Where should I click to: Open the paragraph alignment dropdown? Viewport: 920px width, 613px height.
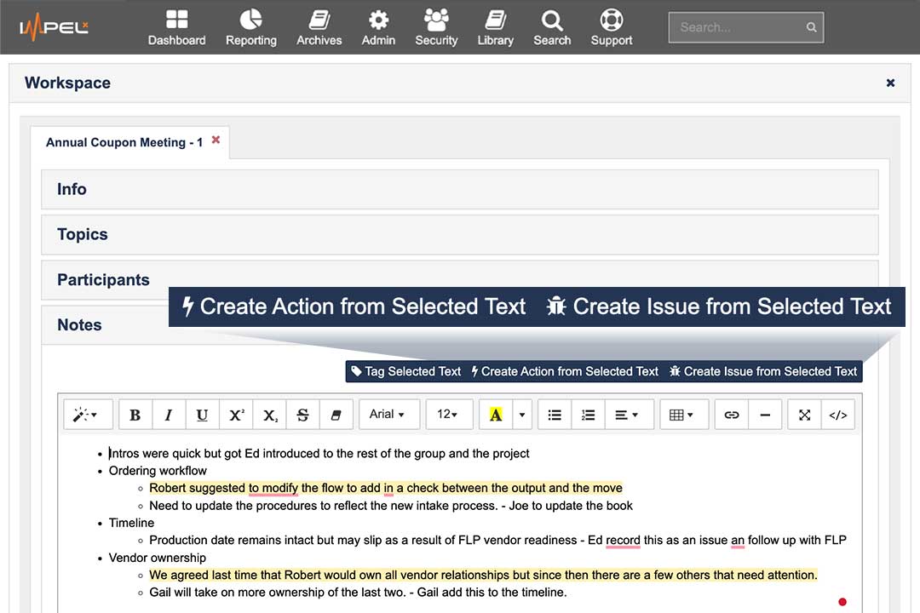629,415
